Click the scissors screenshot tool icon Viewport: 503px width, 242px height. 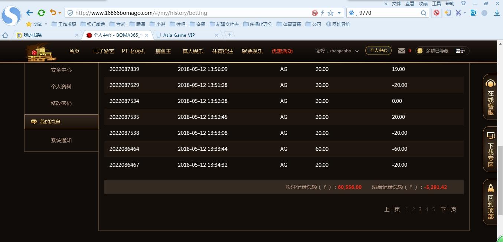(458, 13)
